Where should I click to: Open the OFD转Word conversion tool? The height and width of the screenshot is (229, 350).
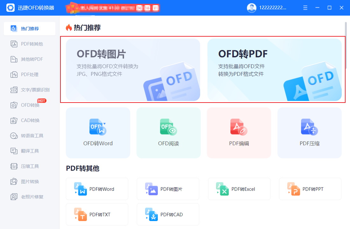point(98,132)
